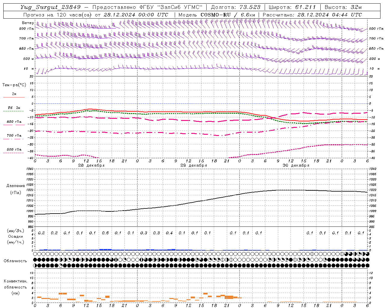This screenshot has height=308, width=385.
Task: Click the Широта: 61.211 value
Action: tap(292, 7)
